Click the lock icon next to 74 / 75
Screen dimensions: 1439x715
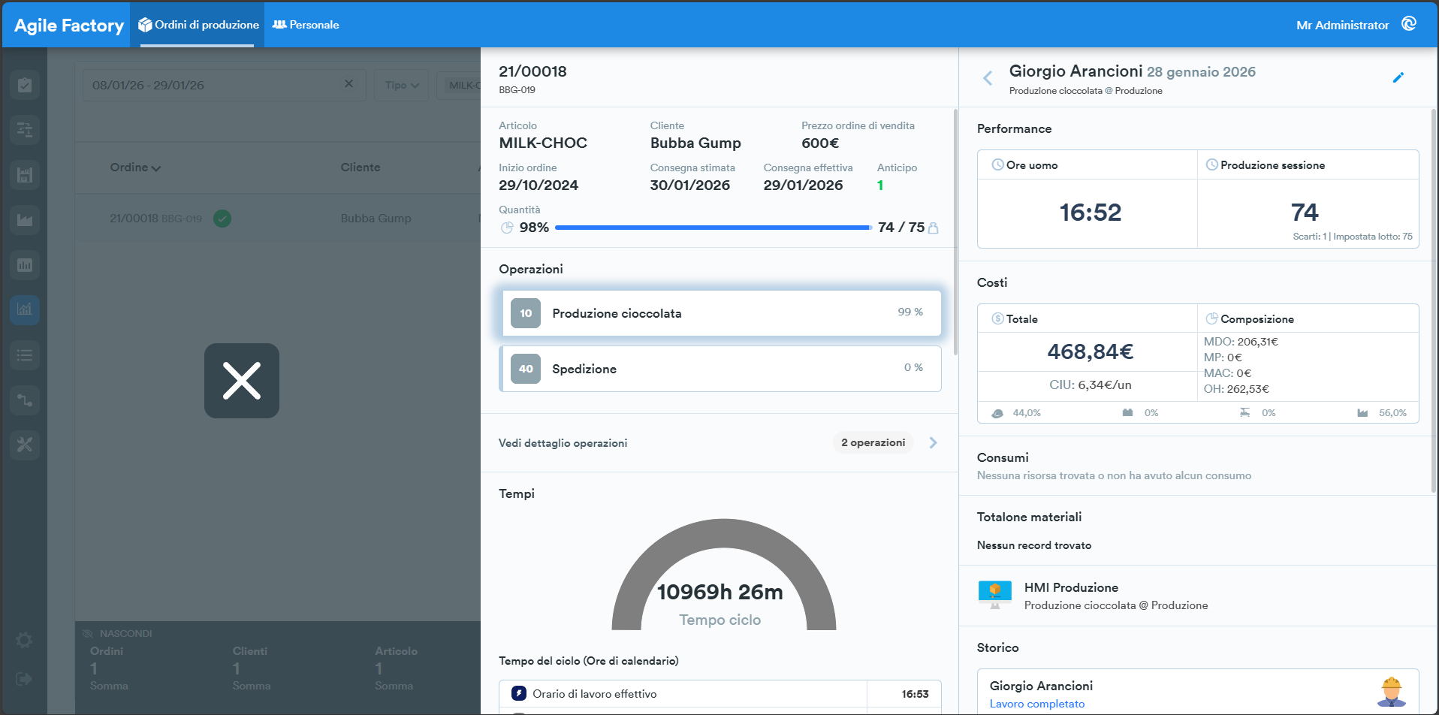[934, 228]
